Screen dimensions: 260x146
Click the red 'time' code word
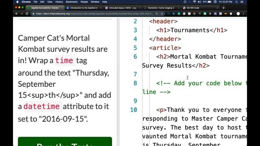64,60
